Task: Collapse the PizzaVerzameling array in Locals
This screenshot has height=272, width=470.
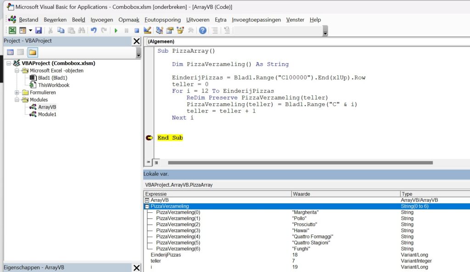Action: click(147, 206)
